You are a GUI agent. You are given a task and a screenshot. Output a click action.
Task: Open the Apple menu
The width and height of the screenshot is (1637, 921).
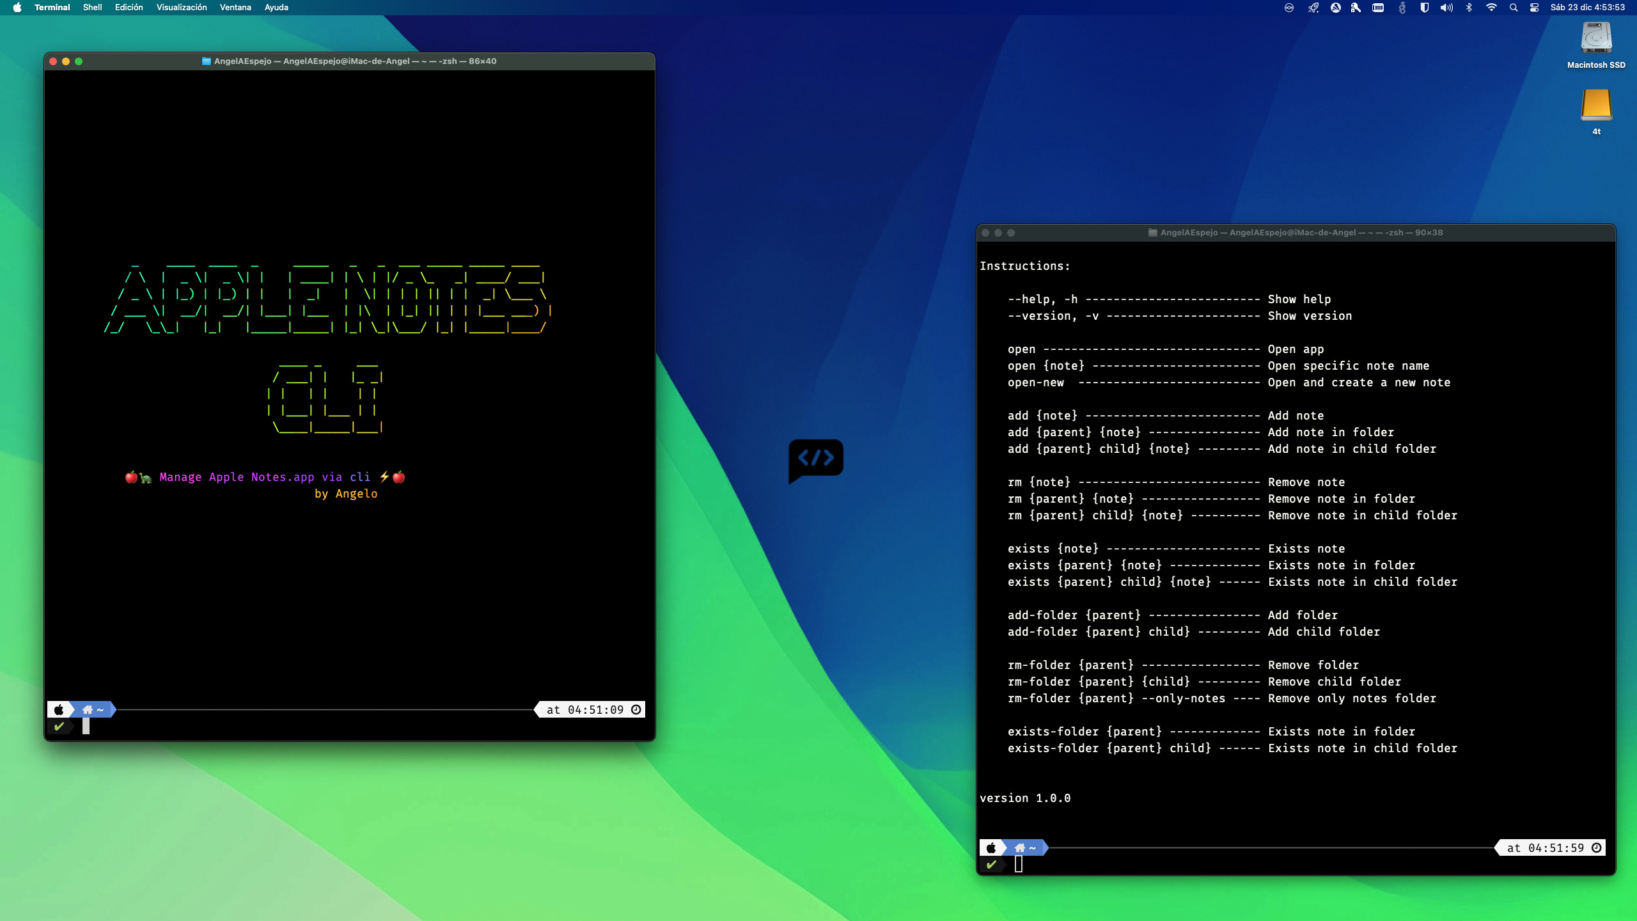(x=17, y=8)
